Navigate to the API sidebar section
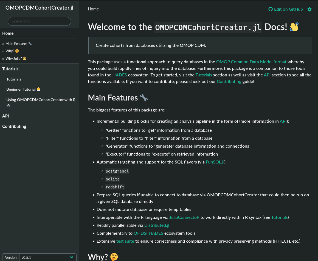Image resolution: width=318 pixels, height=261 pixels. [5, 116]
